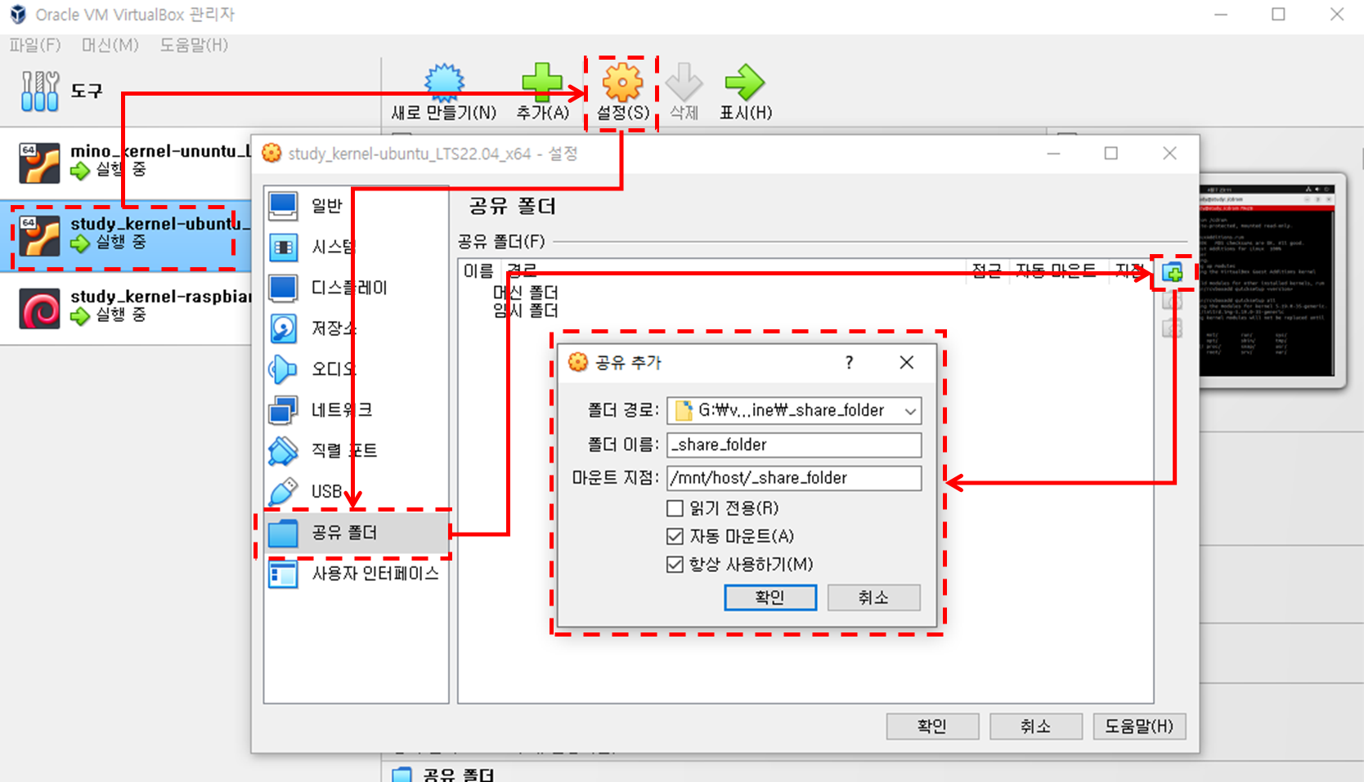Screen dimensions: 1364x782
Task: Open the 새로 만들기(N) tool
Action: click(442, 90)
